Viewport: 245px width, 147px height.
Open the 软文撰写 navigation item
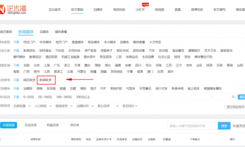coord(220,9)
